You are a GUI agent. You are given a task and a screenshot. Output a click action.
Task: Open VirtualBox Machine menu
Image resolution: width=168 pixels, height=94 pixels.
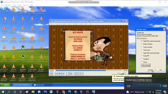pyautogui.click(x=8, y=5)
